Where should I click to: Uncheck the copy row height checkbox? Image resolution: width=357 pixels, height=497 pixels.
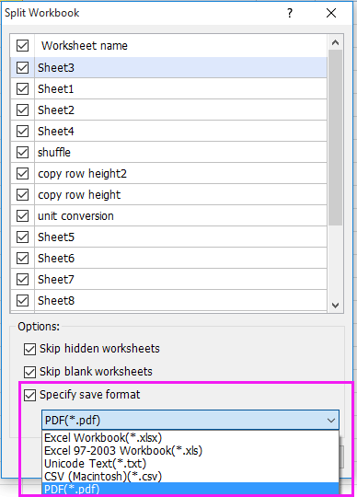[22, 194]
